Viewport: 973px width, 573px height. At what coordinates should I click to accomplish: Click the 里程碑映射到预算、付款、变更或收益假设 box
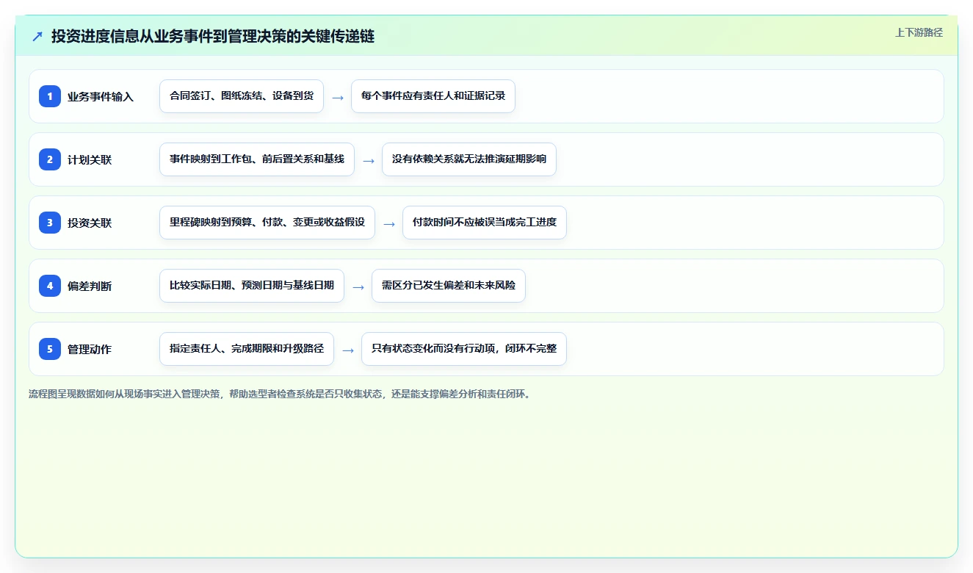tap(267, 223)
